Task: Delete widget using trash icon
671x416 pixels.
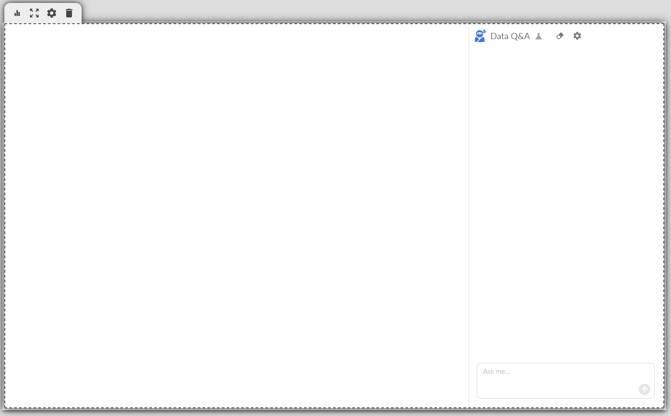Action: (69, 13)
